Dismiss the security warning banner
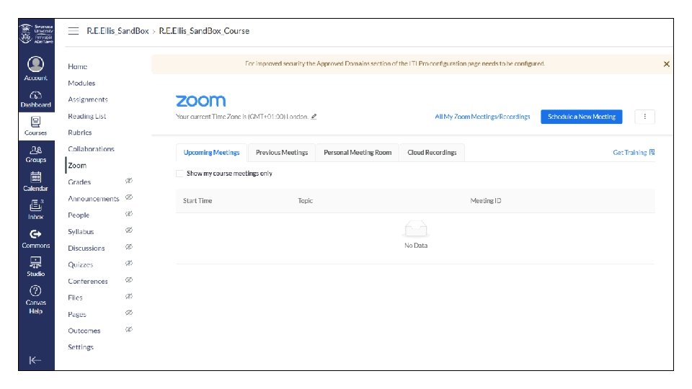Viewport: 692px width, 389px height. pos(666,64)
